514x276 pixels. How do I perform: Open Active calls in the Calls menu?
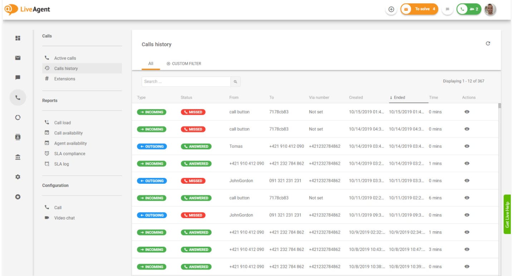click(65, 58)
